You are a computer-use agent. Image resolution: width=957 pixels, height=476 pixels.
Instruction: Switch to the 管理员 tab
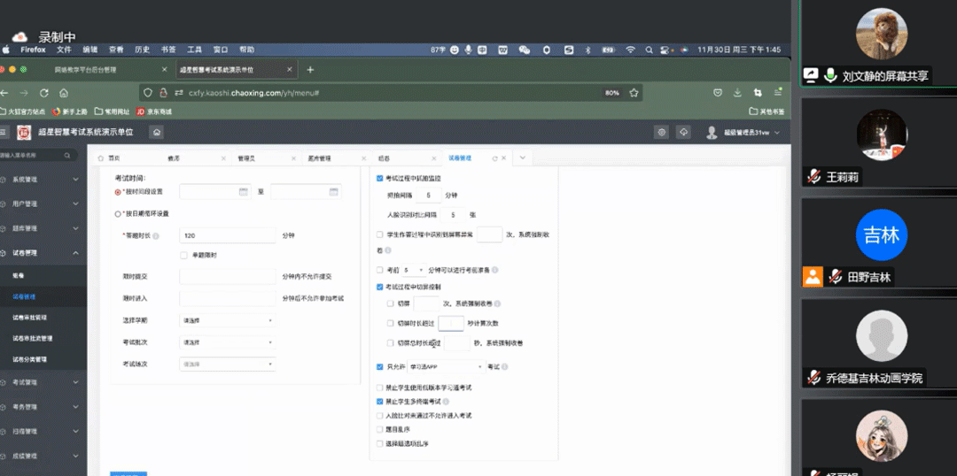(246, 157)
